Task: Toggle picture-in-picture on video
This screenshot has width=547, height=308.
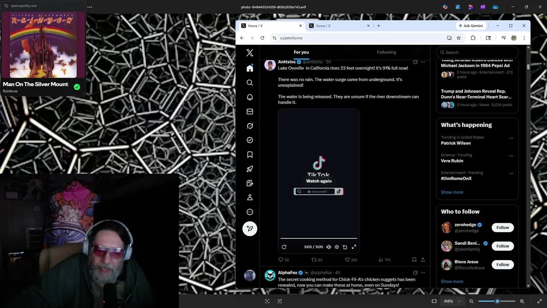Action: point(345,247)
